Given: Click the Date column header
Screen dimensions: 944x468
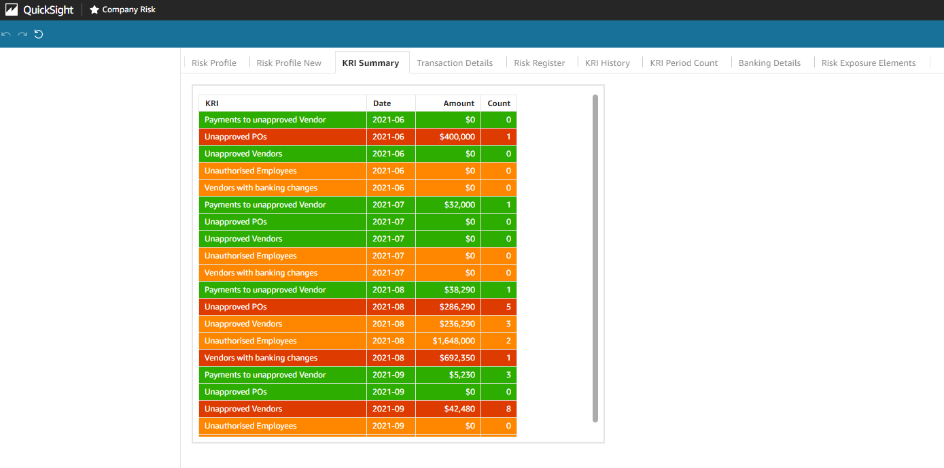Looking at the screenshot, I should (382, 103).
